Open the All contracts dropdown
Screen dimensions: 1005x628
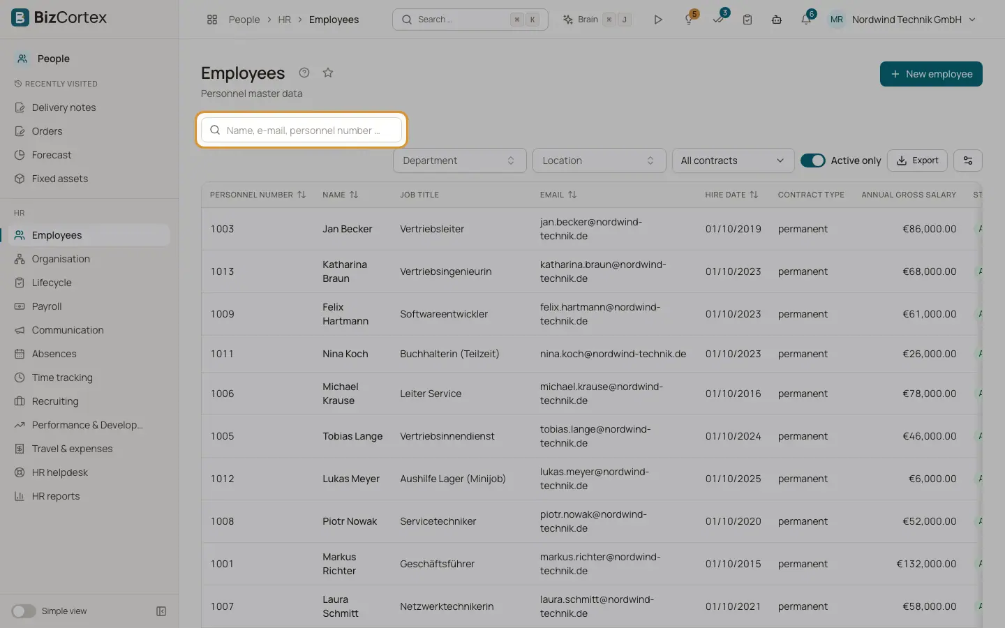coord(733,160)
